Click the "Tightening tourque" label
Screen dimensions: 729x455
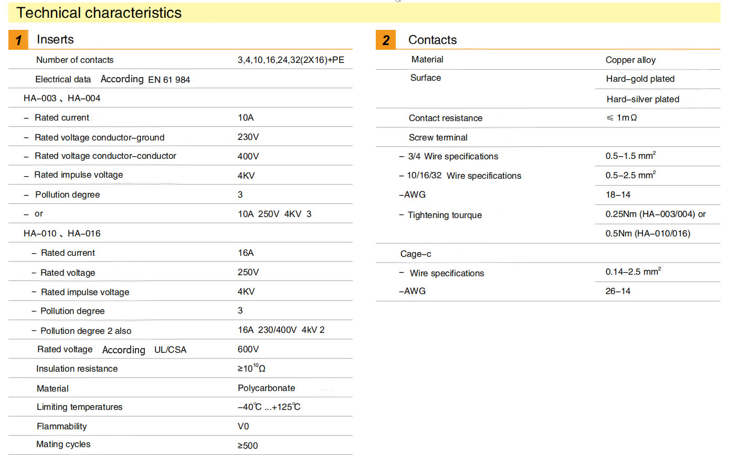(445, 215)
